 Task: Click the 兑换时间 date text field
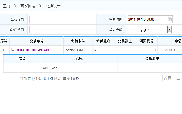coord(147,20)
